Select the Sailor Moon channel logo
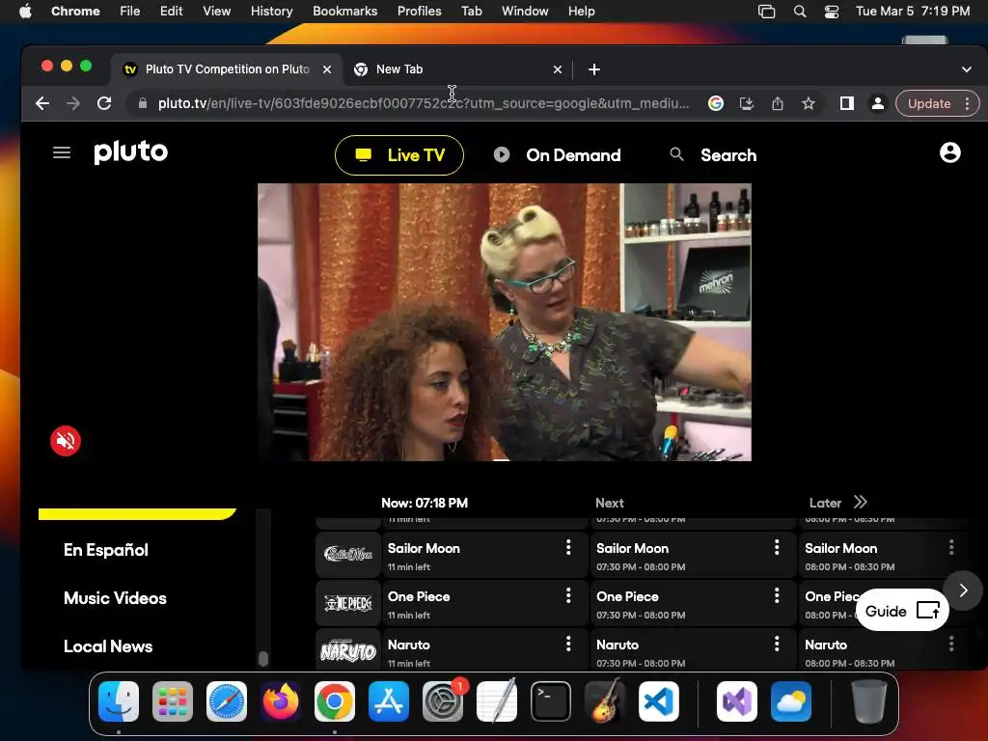 click(x=348, y=555)
